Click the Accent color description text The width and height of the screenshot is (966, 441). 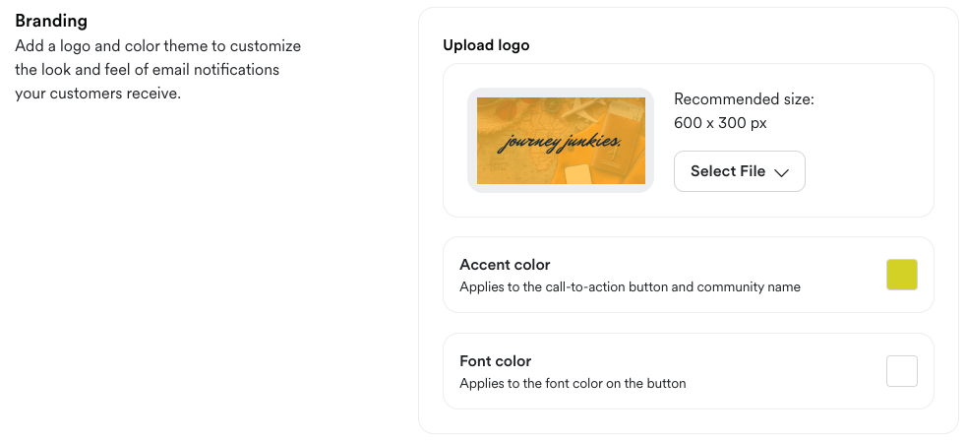[630, 287]
